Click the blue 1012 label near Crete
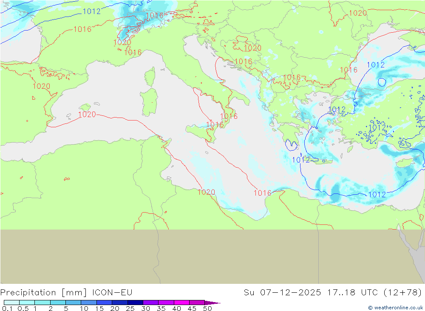 pos(301,160)
